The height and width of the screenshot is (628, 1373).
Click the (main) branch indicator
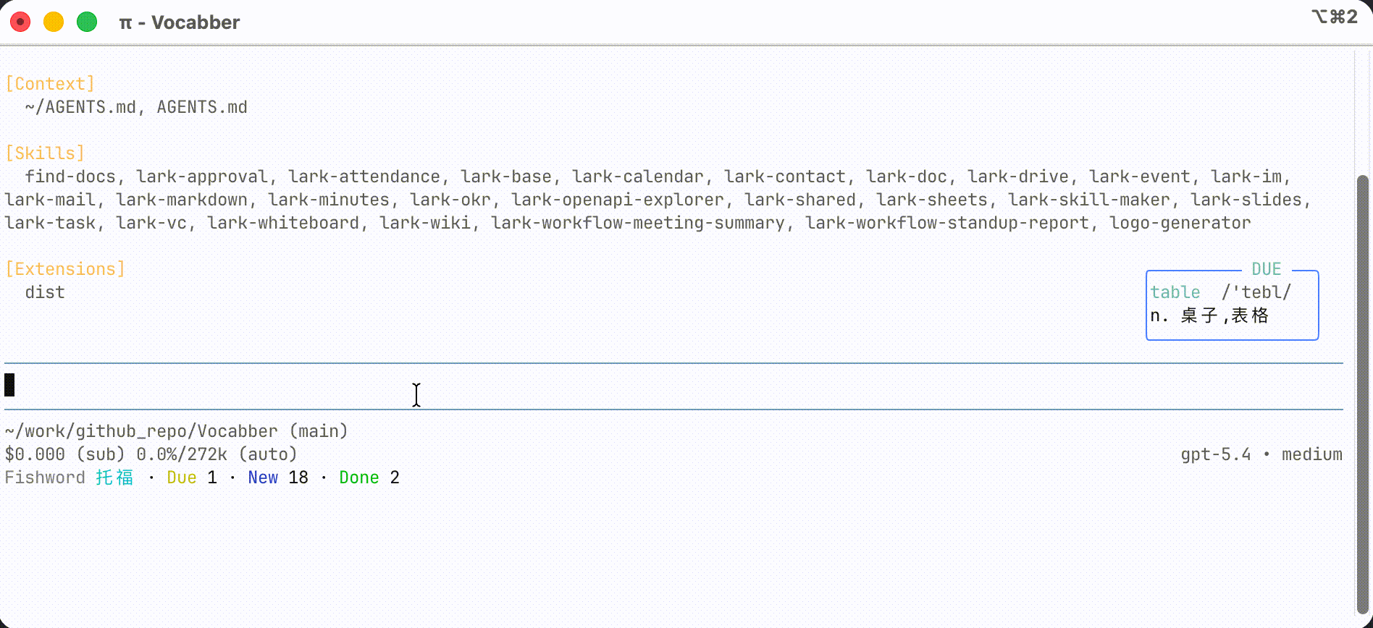319,431
